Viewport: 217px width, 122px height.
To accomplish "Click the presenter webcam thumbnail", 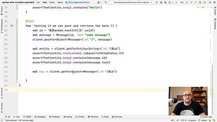I will (x=188, y=101).
